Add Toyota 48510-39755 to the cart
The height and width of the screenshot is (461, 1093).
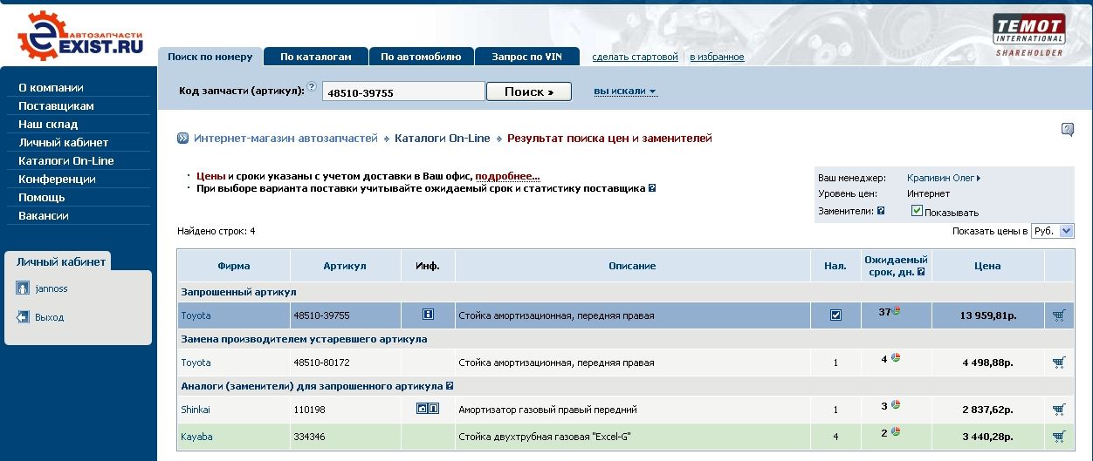point(1059,315)
